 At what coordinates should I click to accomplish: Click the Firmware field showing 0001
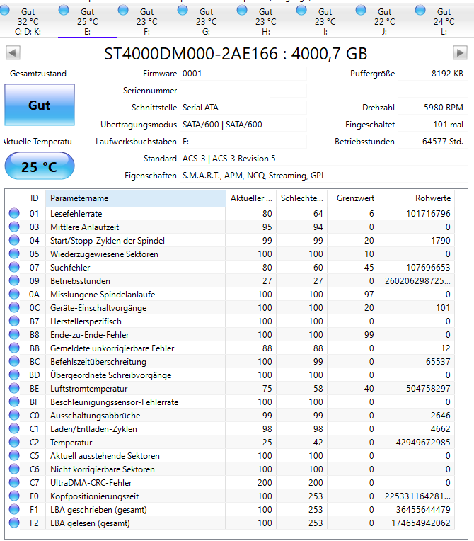click(243, 74)
